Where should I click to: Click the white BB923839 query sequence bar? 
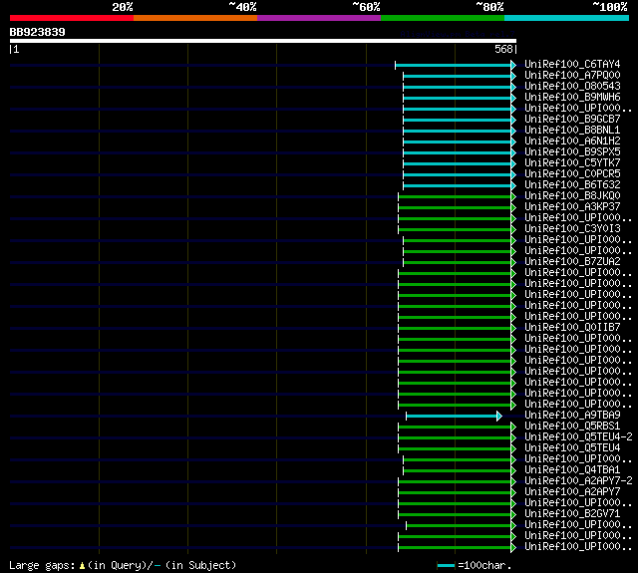coord(263,41)
